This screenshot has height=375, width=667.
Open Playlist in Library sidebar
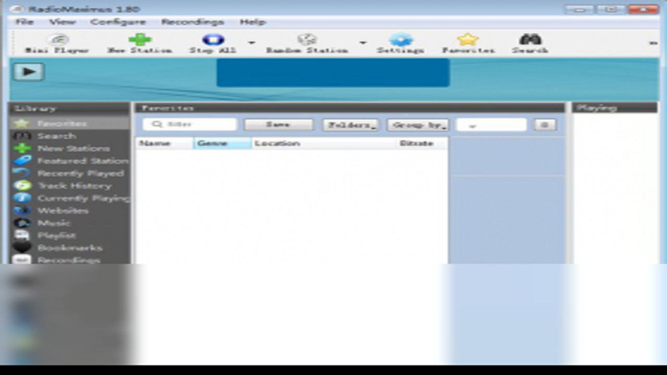[69, 235]
